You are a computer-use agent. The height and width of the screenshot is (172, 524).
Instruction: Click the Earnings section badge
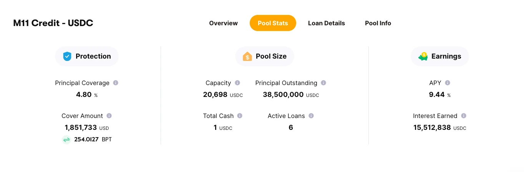[440, 56]
